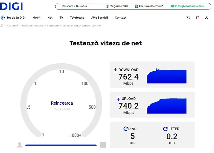Switch to Business customer type
Viewport: 214px width, 153px height.
[x=81, y=6]
